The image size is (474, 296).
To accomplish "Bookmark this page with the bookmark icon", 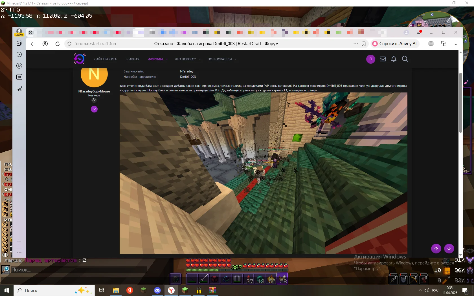I will pos(364,44).
